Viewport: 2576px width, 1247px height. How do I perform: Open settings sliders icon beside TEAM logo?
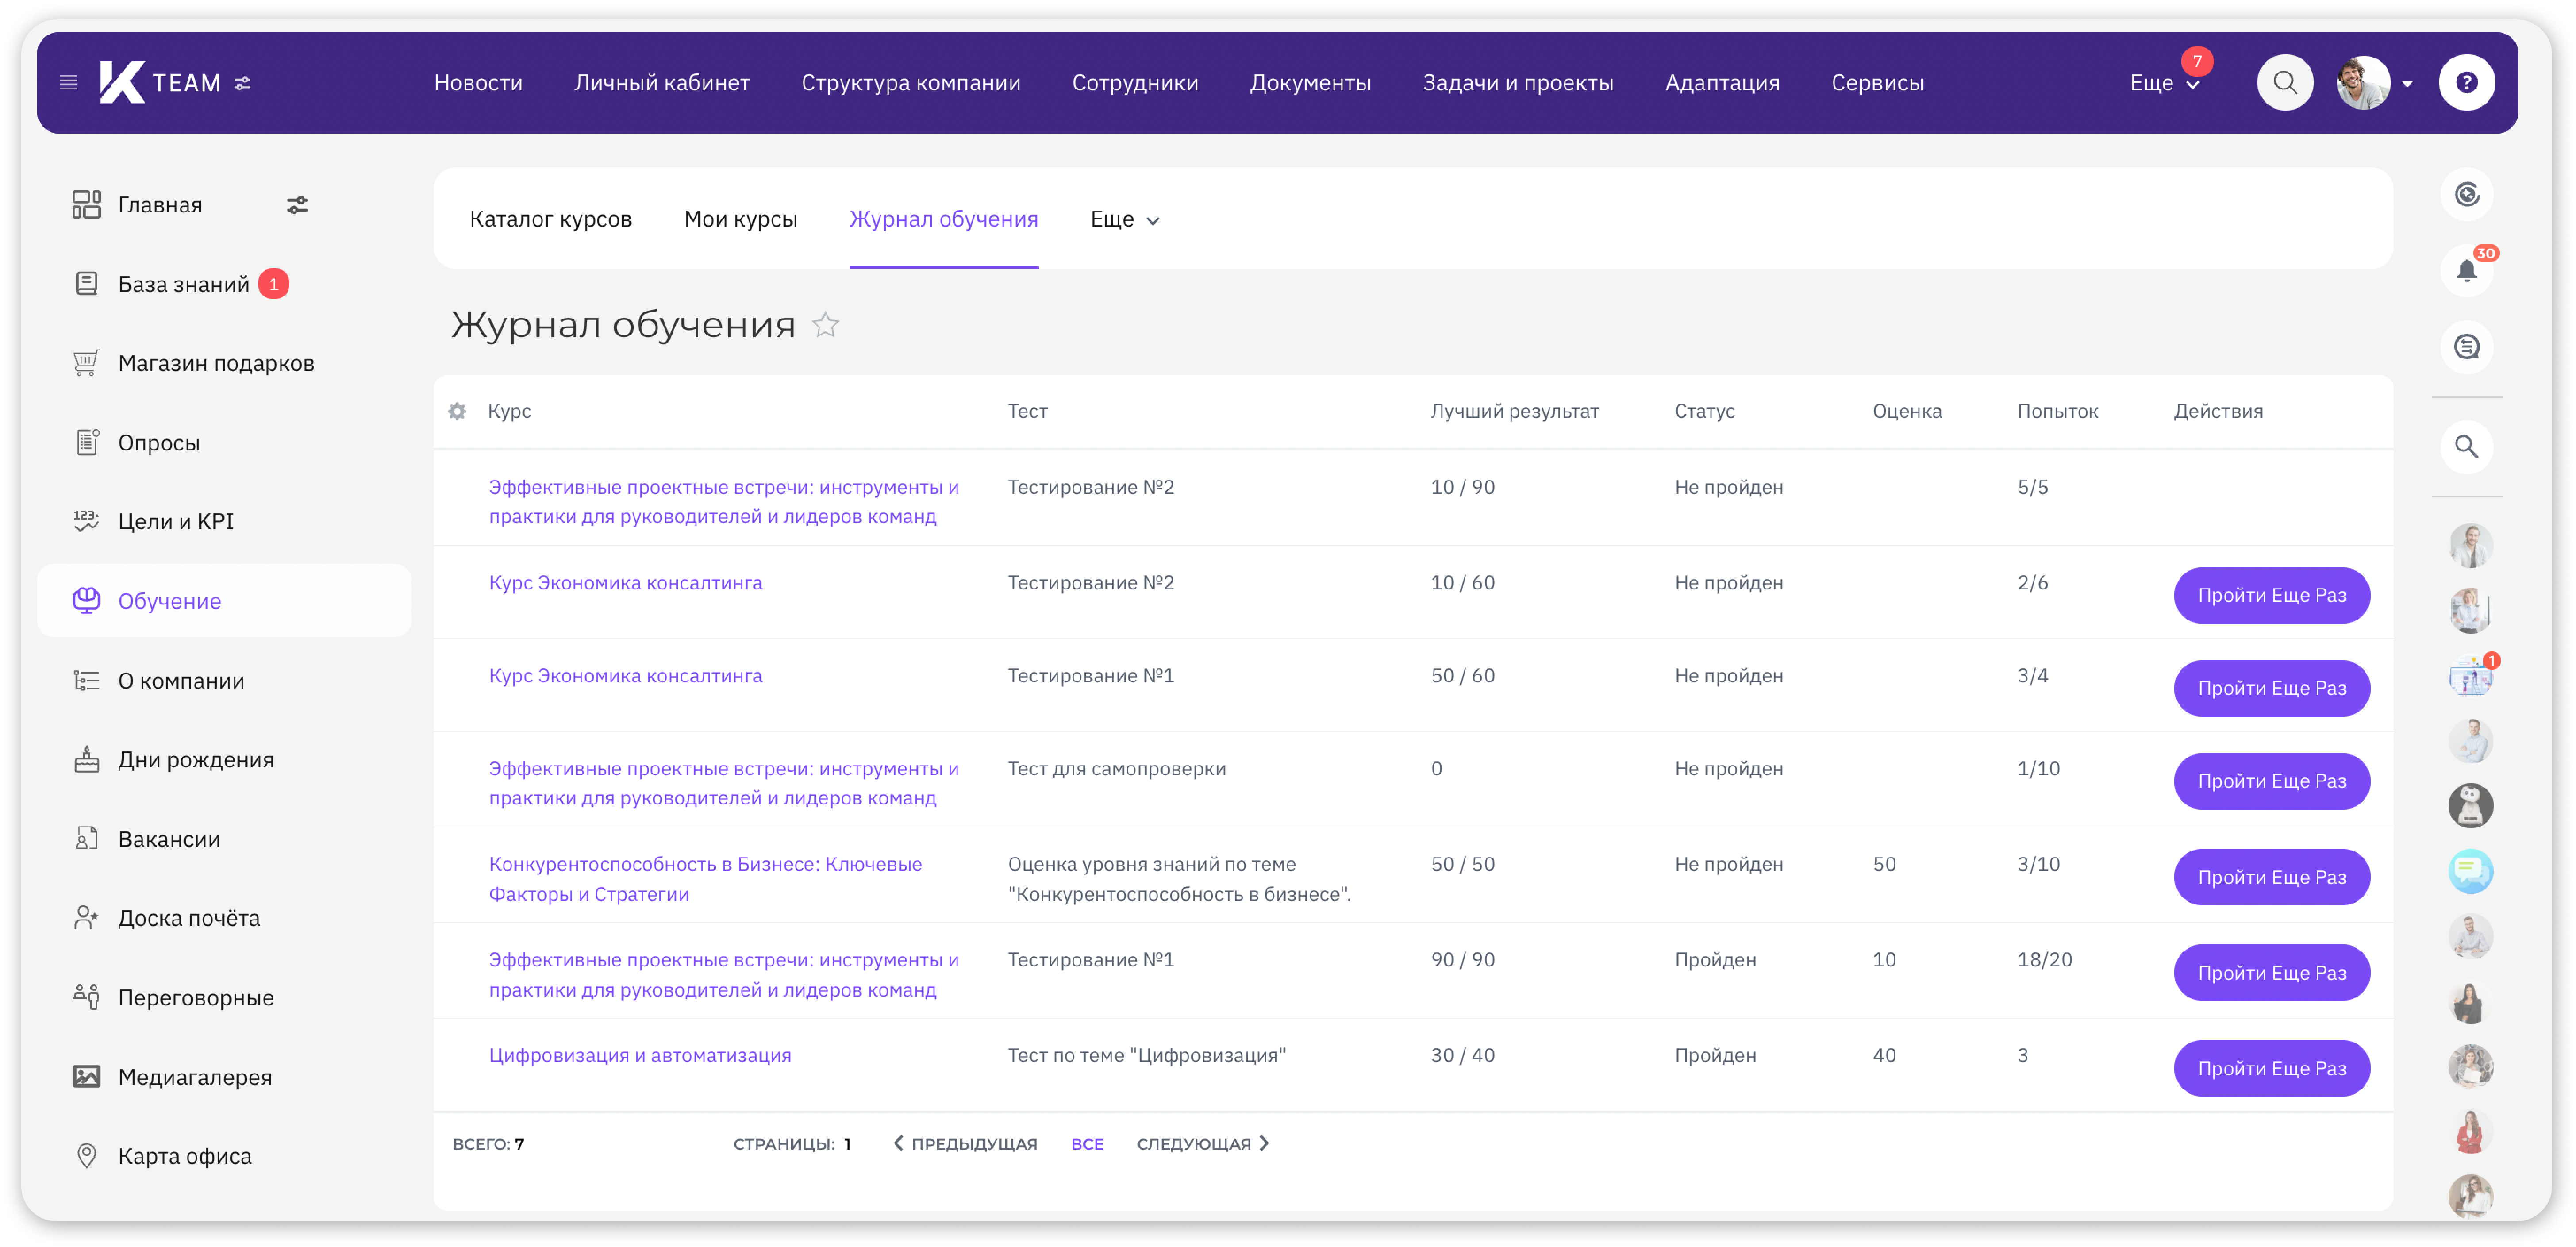pyautogui.click(x=242, y=83)
